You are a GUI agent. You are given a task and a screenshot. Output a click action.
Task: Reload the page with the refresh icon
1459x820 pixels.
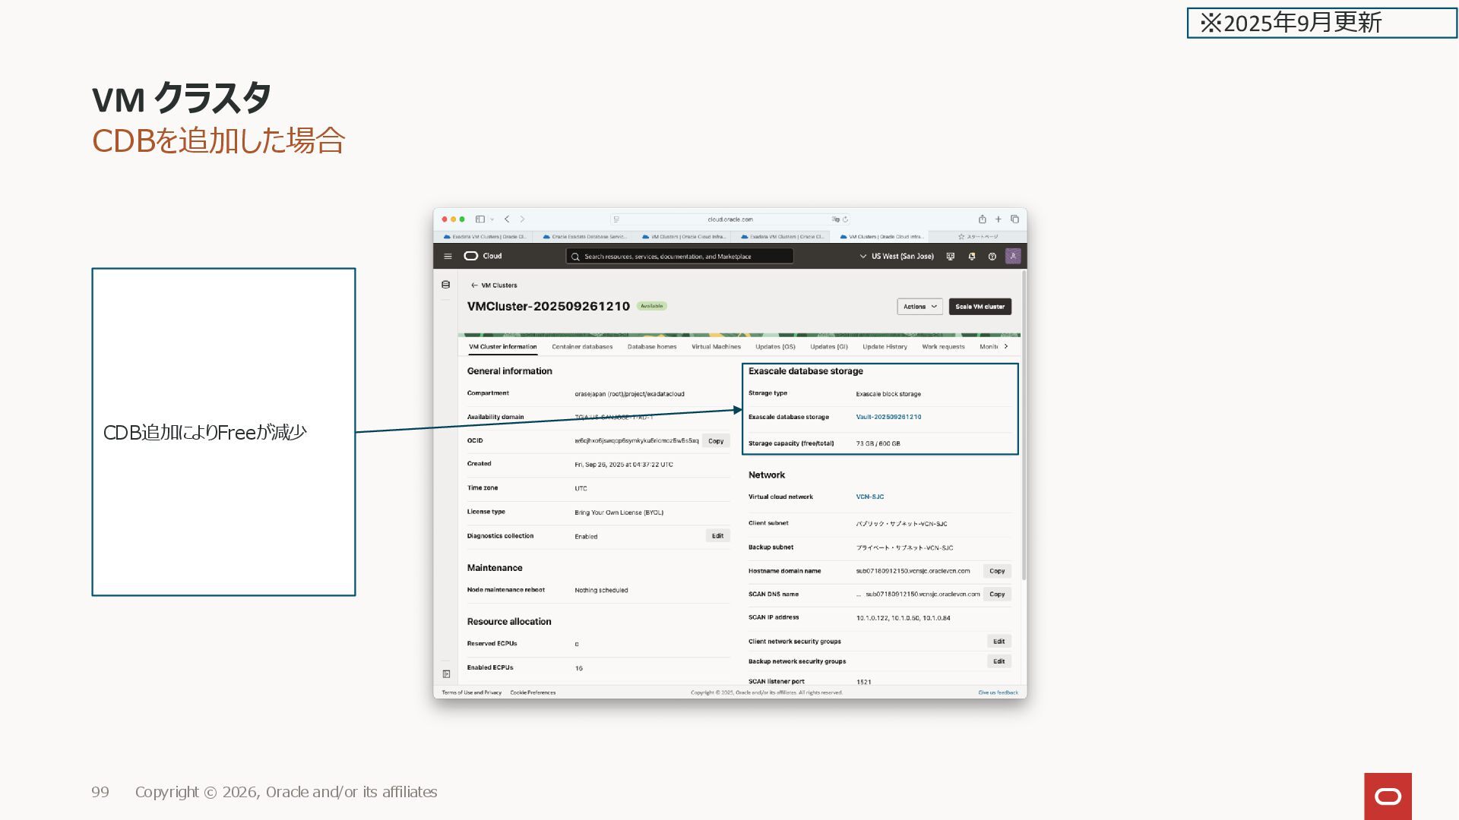(x=845, y=219)
